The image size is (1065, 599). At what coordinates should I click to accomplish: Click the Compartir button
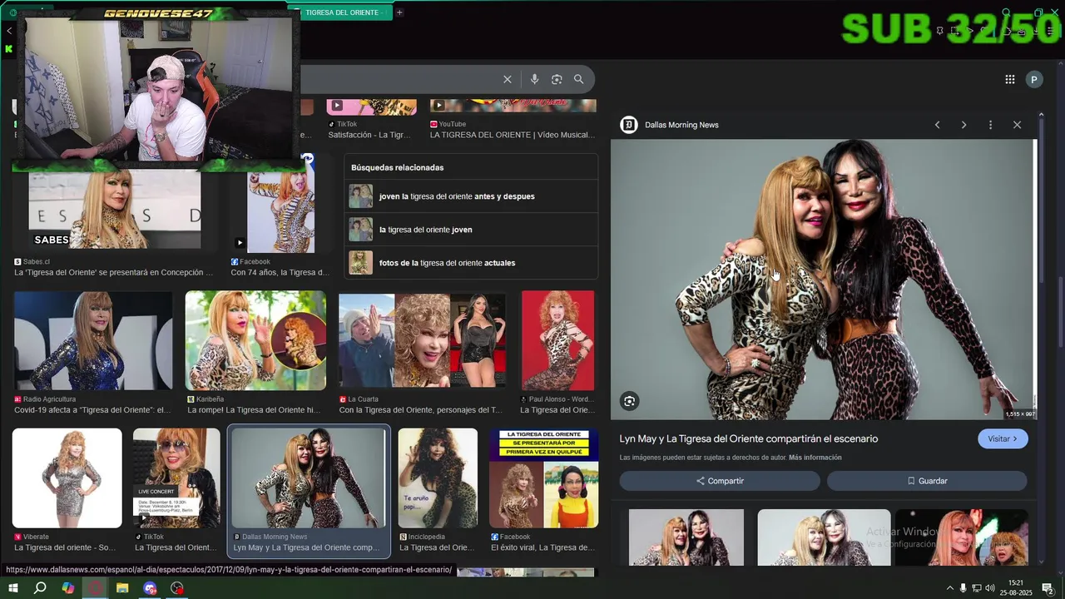(x=720, y=481)
